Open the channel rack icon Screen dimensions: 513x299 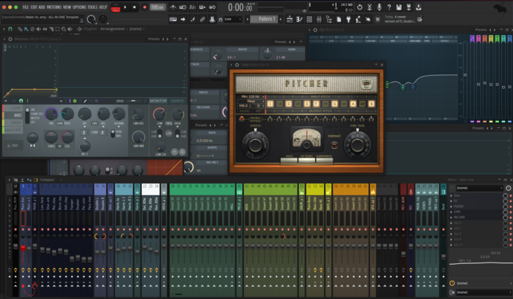[309, 20]
